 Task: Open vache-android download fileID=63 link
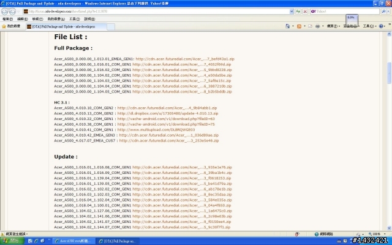[x=166, y=119]
